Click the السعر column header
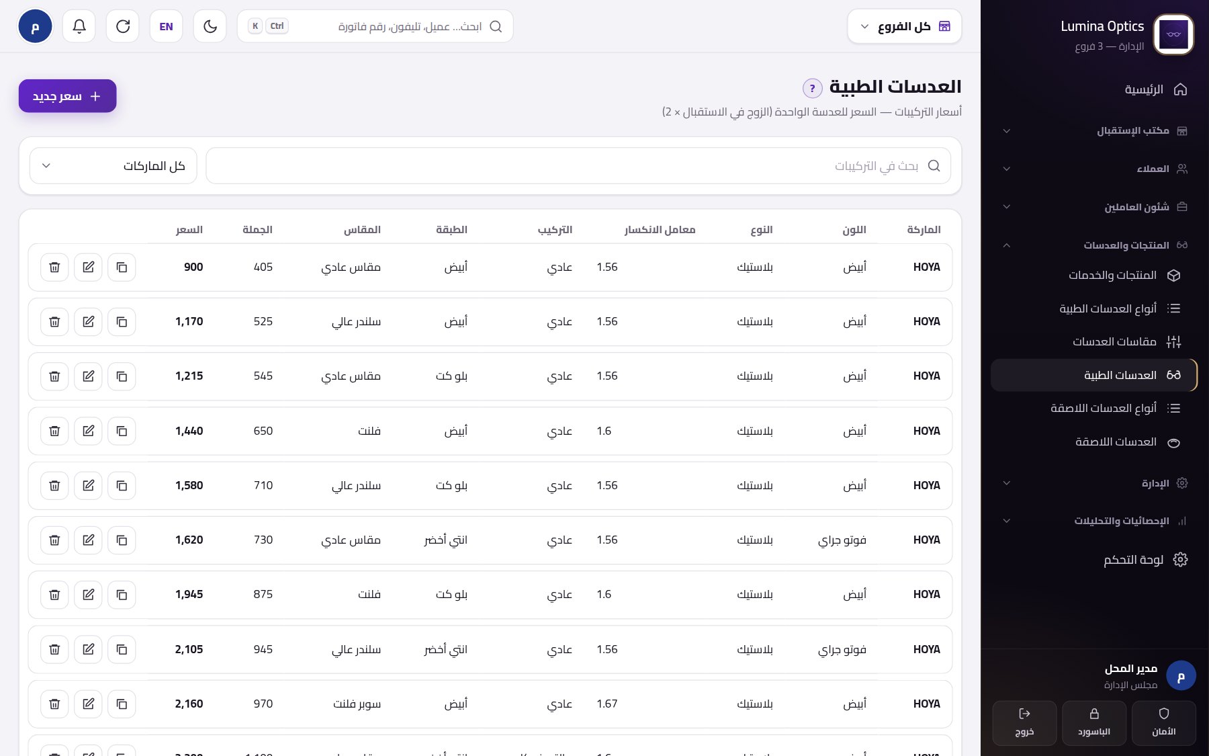The image size is (1209, 756). coord(189,230)
